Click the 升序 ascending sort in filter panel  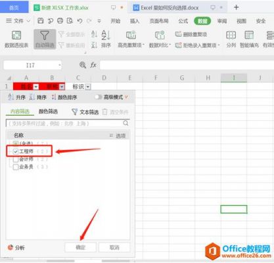17,97
